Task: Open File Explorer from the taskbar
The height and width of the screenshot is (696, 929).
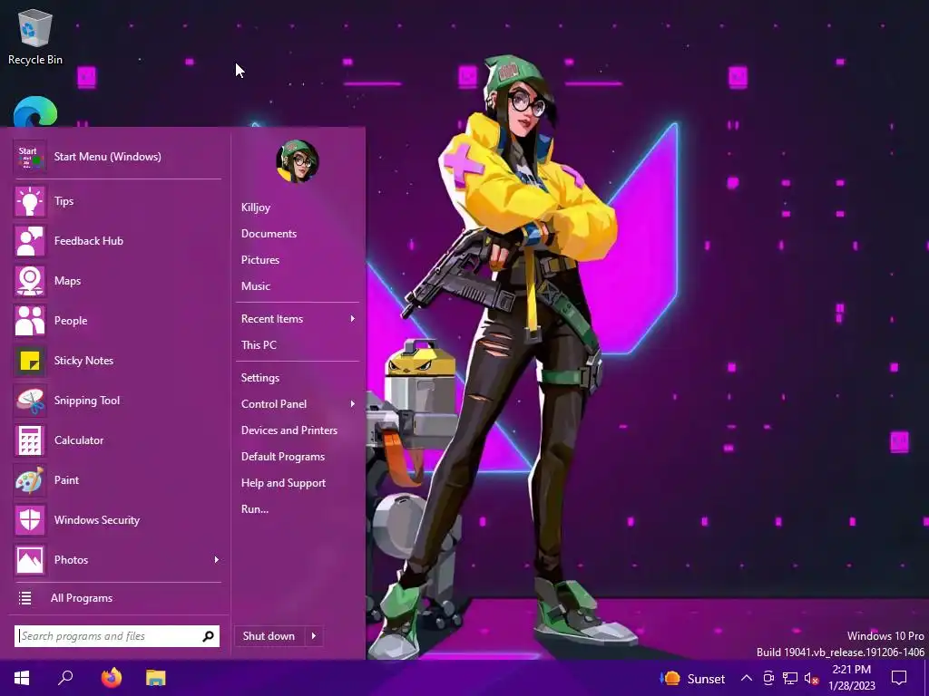Action: pyautogui.click(x=156, y=678)
